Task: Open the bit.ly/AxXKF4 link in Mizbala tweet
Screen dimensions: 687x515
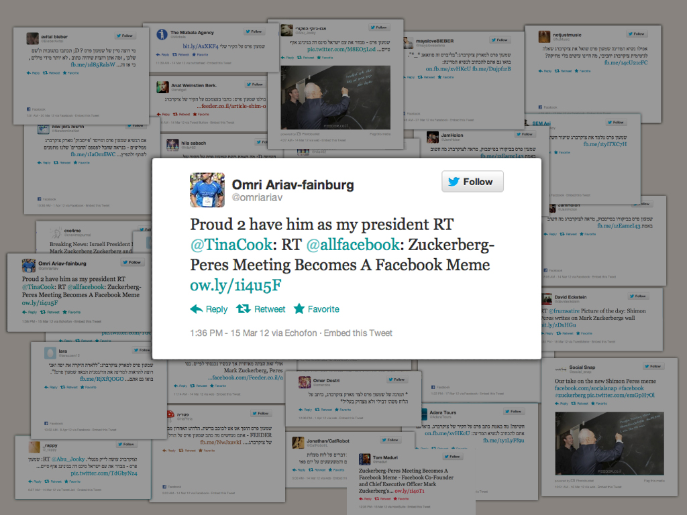Action: click(200, 46)
